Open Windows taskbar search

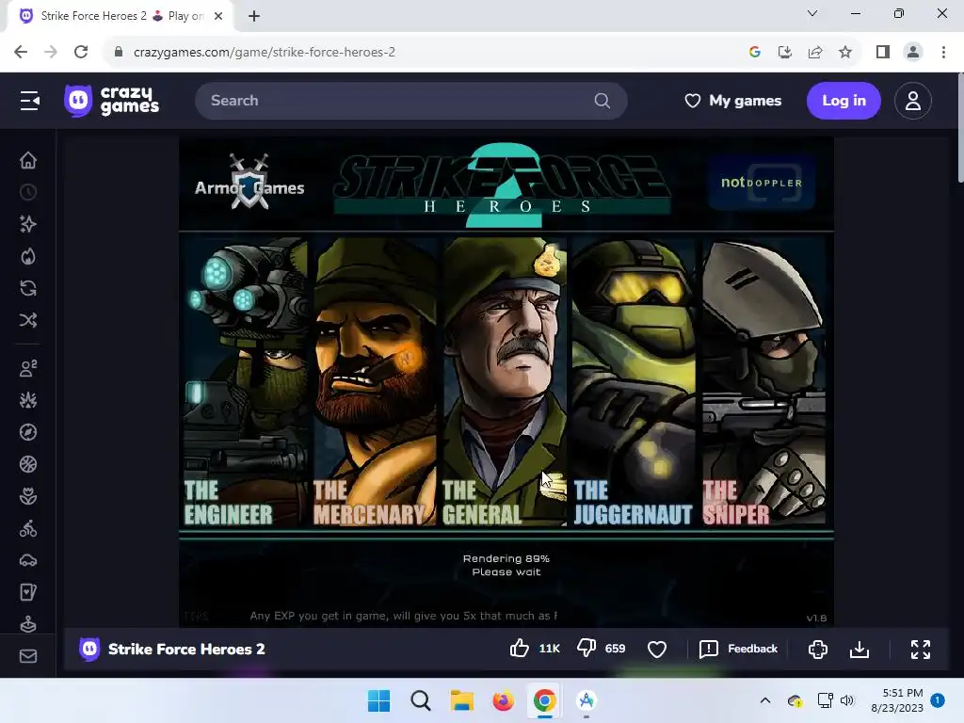click(x=421, y=700)
